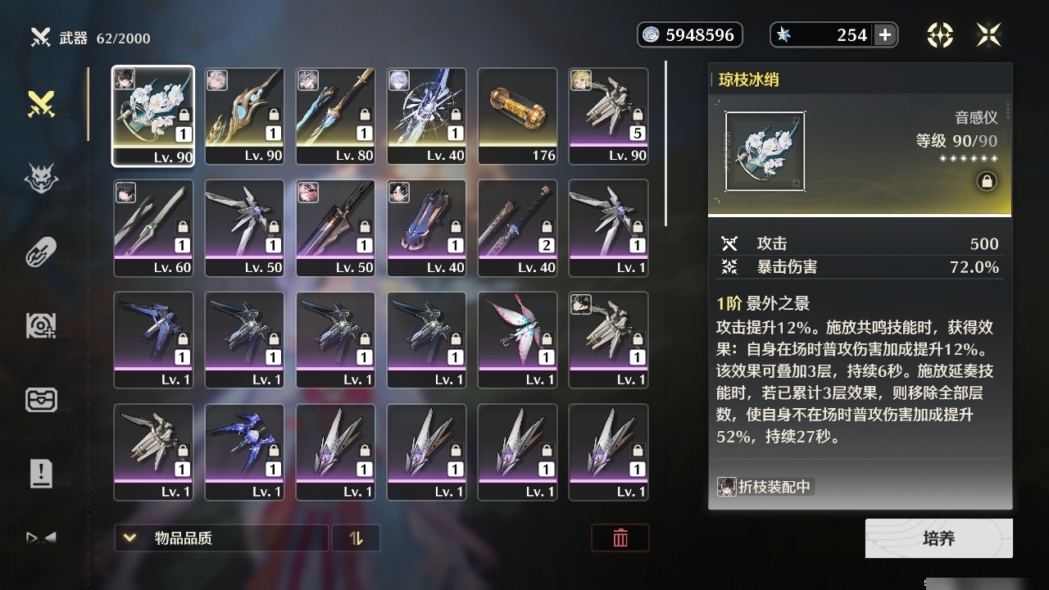
Task: Click the circular target icon at top right
Action: coord(939,34)
